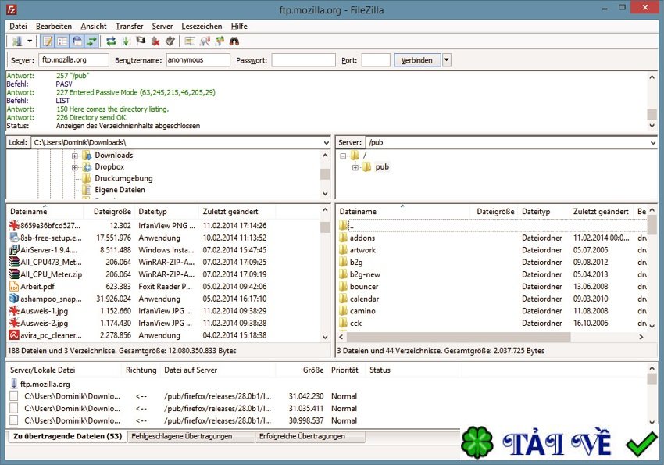The image size is (664, 465).
Task: Toggle the message log display
Action: point(48,41)
